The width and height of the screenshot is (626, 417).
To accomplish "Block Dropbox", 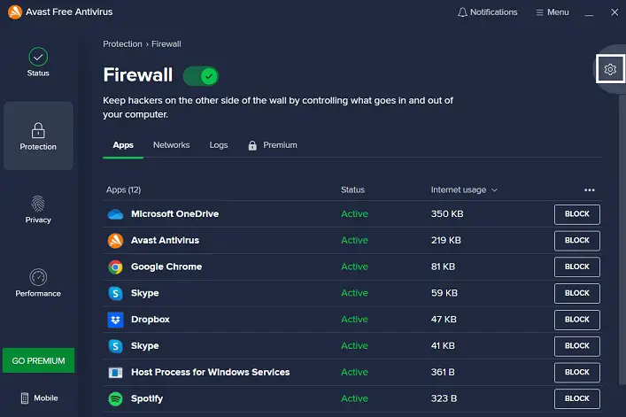I will click(x=577, y=320).
